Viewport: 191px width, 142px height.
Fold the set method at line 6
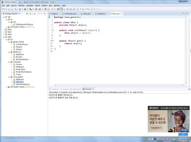53,30
